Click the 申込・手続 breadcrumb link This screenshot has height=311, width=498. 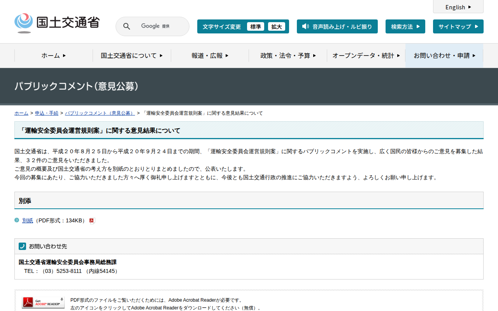pos(47,113)
